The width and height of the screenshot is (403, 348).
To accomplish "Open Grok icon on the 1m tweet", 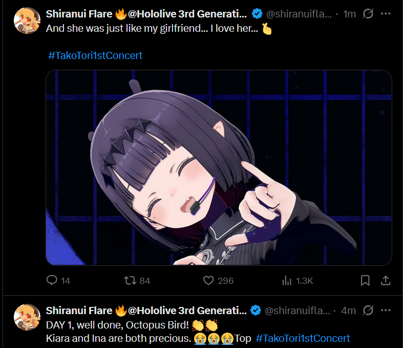I will pyautogui.click(x=368, y=14).
